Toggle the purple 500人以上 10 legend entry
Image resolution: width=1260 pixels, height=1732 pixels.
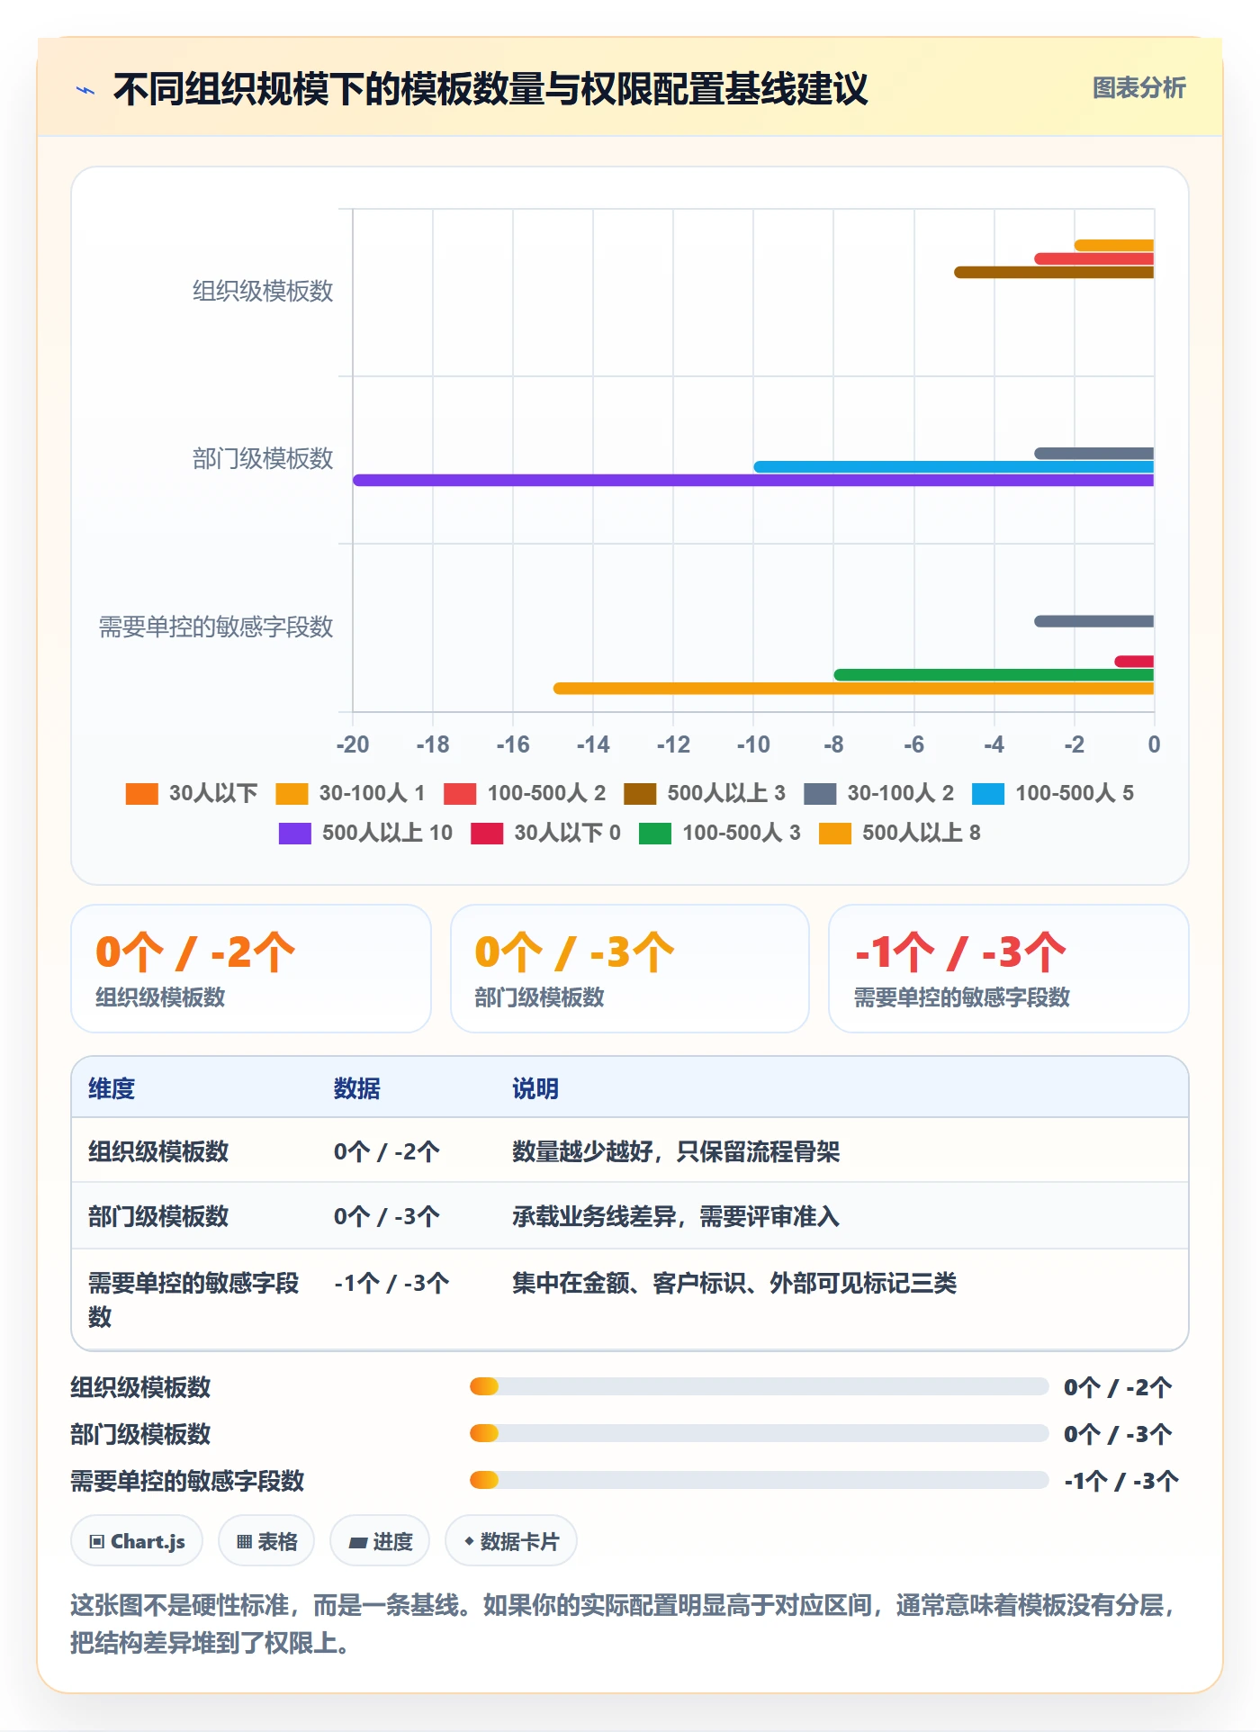[365, 833]
